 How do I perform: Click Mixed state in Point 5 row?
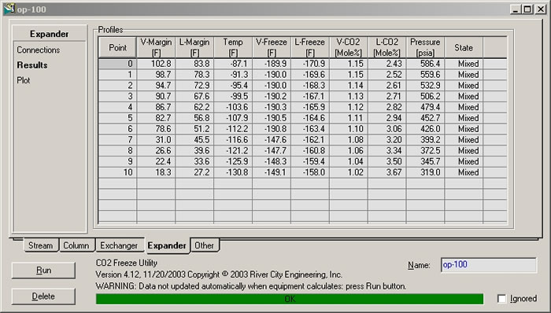click(x=464, y=118)
